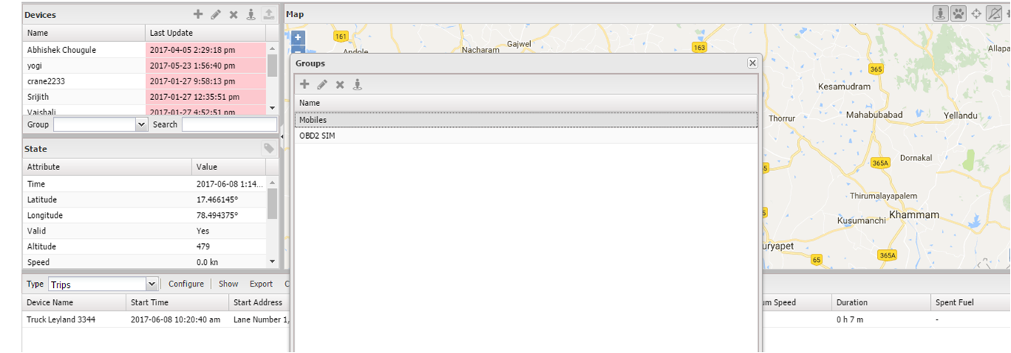Edit group using Groups pencil icon
1011x353 pixels.
coord(322,84)
